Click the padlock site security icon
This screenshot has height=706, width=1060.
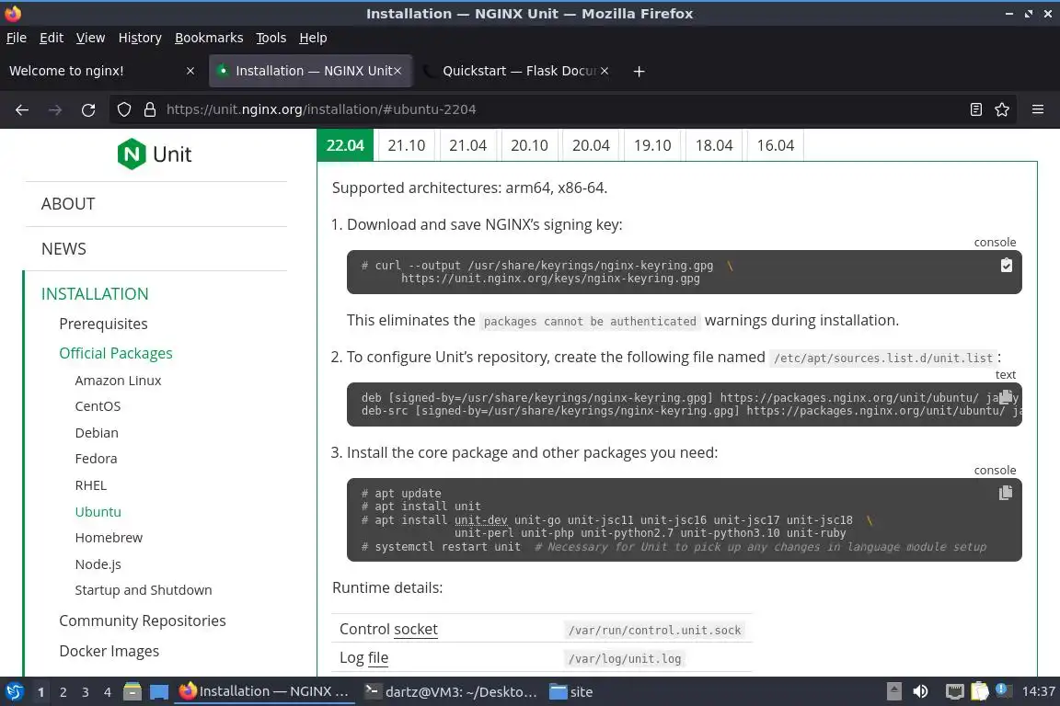pos(149,109)
